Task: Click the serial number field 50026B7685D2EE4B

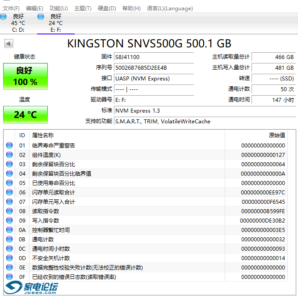Action: point(154,67)
